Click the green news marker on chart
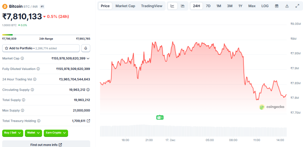Screen dimensions: 303x147 pos(160,117)
